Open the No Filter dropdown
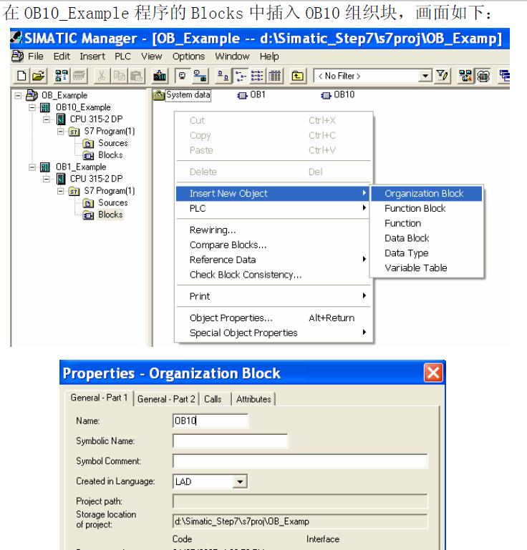The image size is (527, 550). (425, 76)
